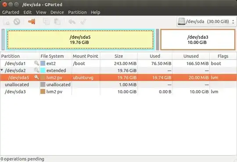Select the unallocated 1.00 MiB row
Screen dimensions: 237x162
[x=118, y=85]
